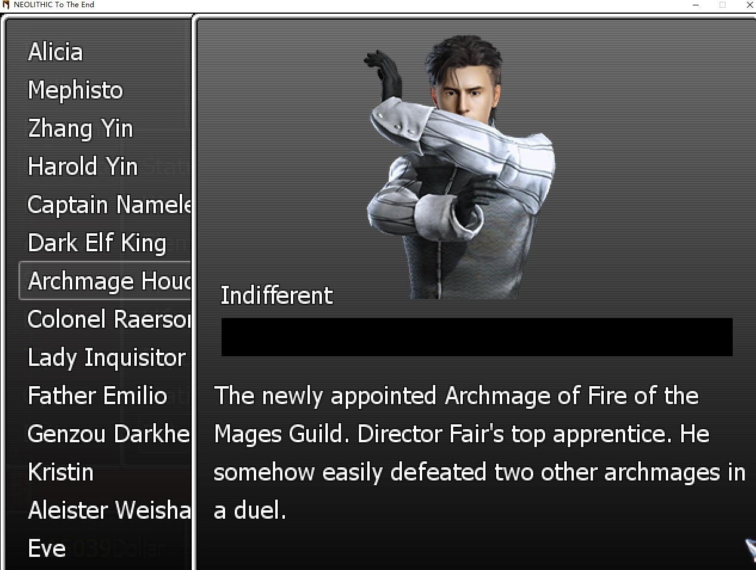Select Eve at the list bottom
Viewport: 756px width, 570px height.
click(47, 549)
